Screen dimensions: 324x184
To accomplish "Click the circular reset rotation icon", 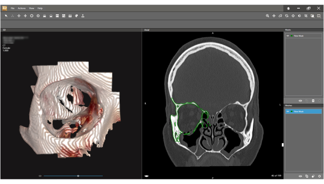I will coord(287,16).
